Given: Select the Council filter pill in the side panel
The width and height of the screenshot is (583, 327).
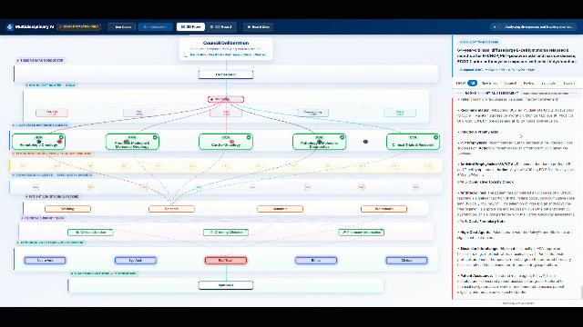Looking at the screenshot, I should 510,84.
